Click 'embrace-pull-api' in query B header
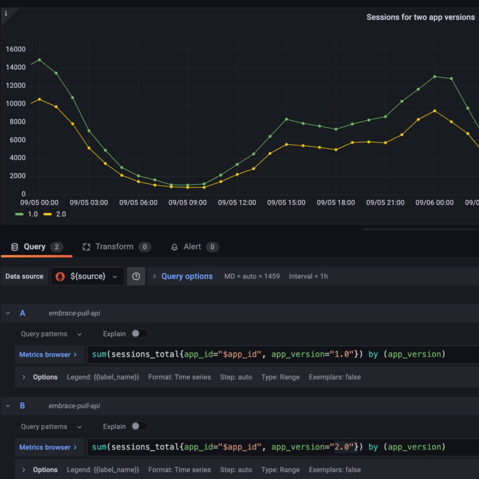 click(x=74, y=406)
